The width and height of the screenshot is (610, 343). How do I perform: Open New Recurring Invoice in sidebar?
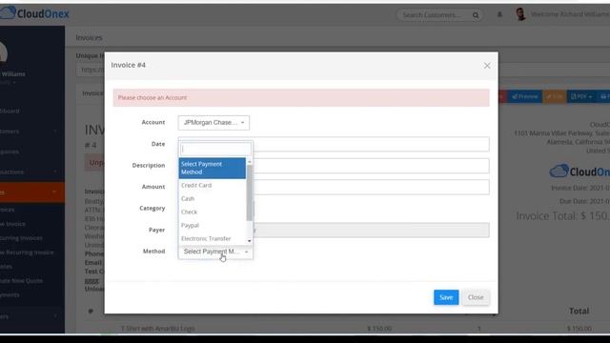click(x=27, y=252)
